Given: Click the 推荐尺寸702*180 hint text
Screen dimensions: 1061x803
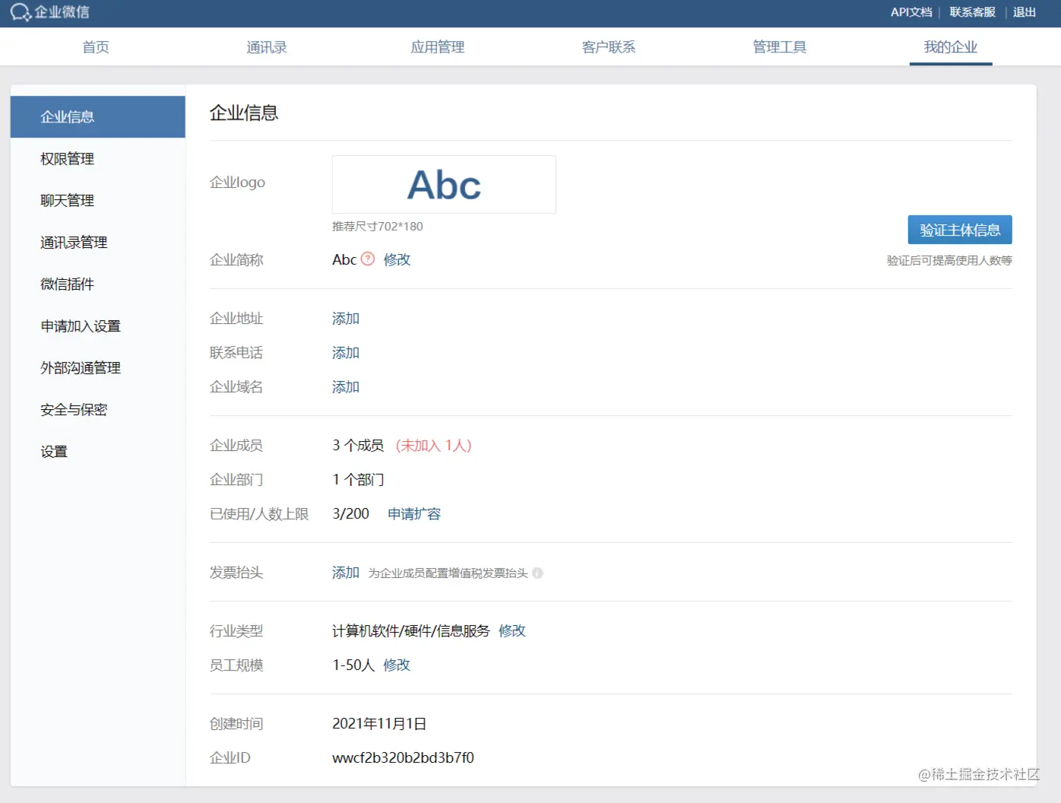Looking at the screenshot, I should [378, 227].
